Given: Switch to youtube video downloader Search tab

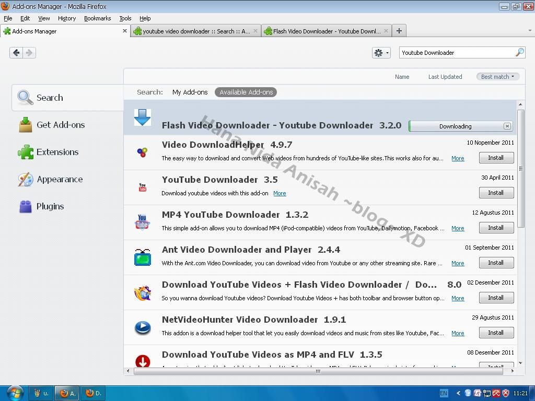Looking at the screenshot, I should click(195, 31).
